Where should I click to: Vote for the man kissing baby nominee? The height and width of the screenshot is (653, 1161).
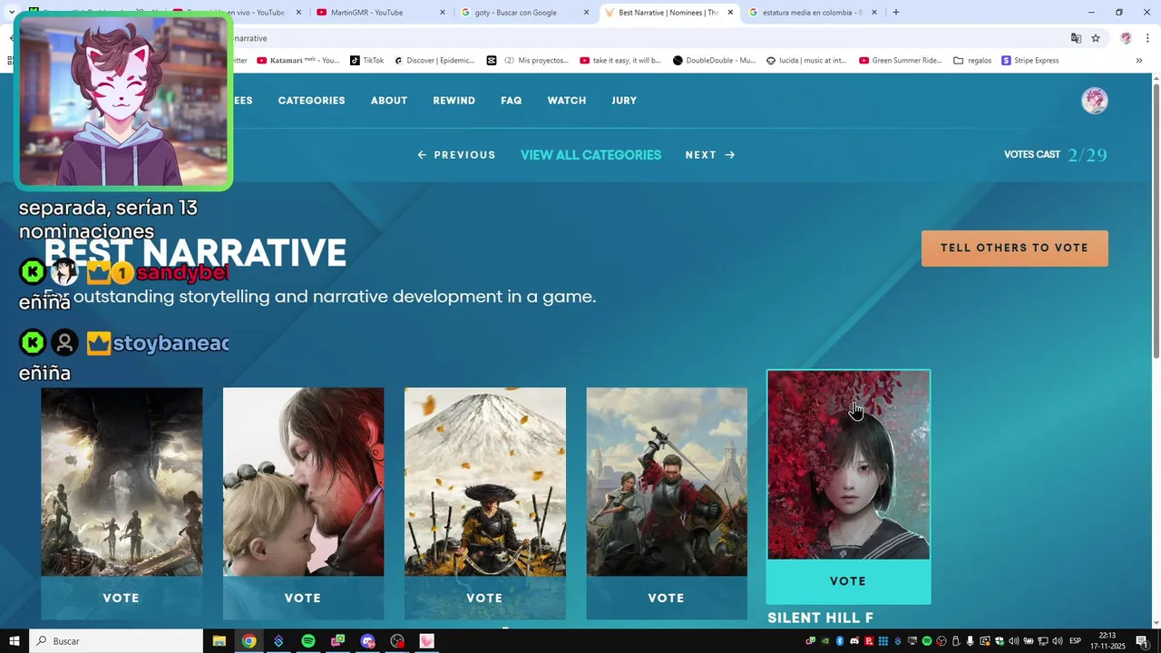(x=303, y=599)
